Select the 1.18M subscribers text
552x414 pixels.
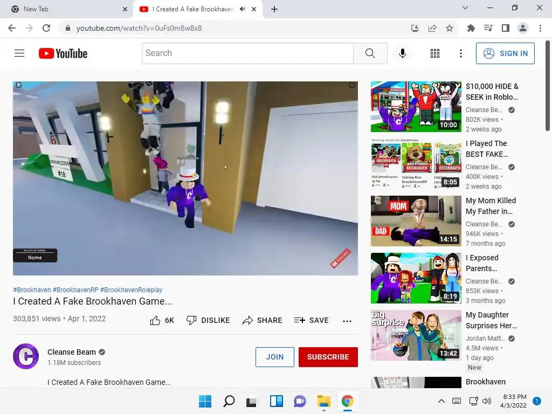74,363
